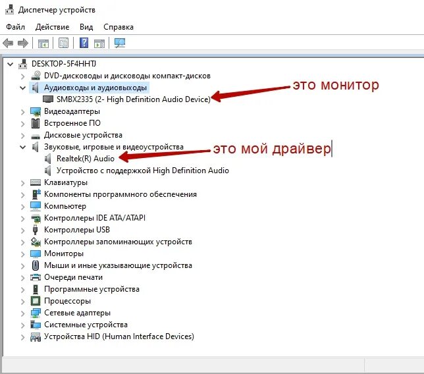
Task: Click the monitor icon beside SMBX2335 device
Action: (48, 99)
